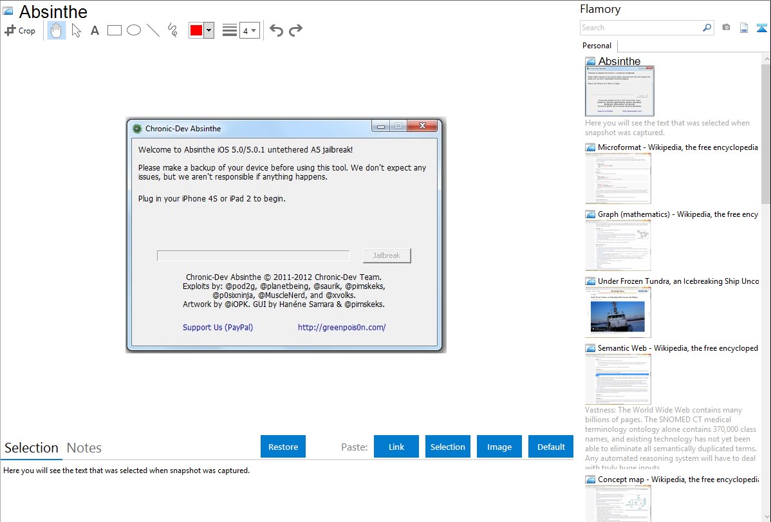This screenshot has width=771, height=522.
Task: Click the snapshot list scroll-up arrow
Action: tap(766, 59)
